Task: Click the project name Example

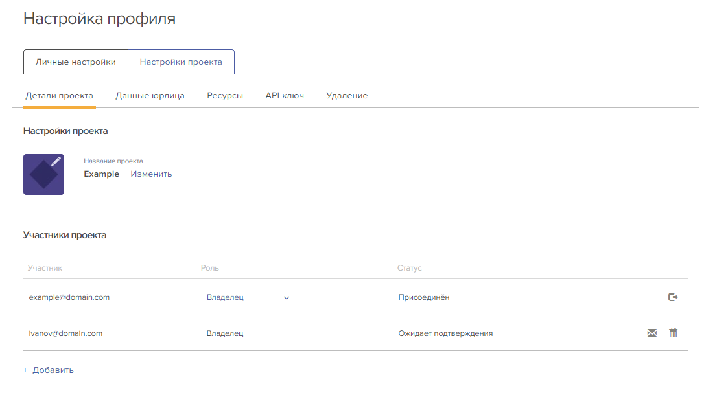Action: click(x=102, y=174)
